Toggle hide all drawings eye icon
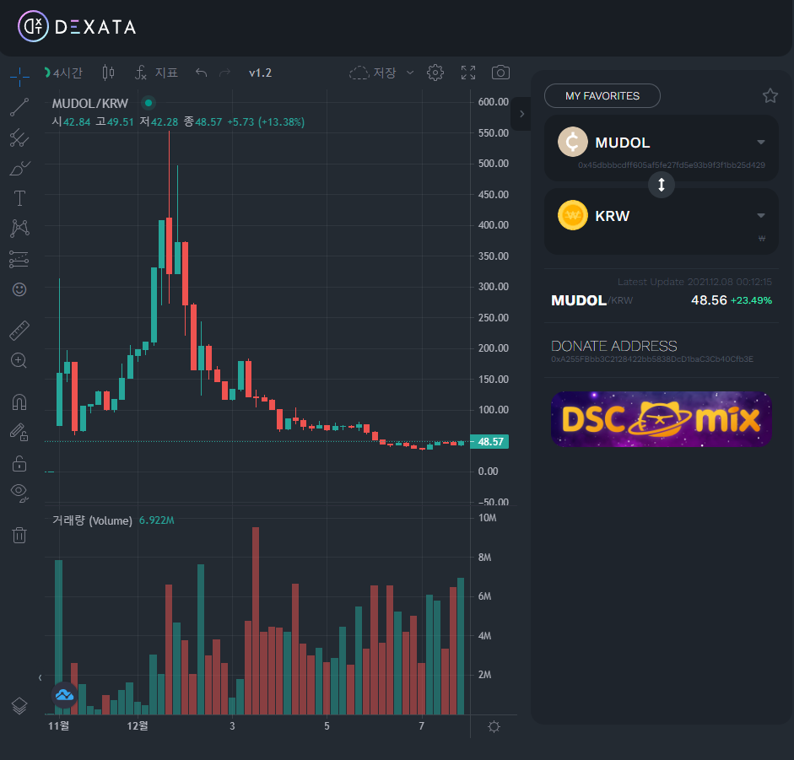 pyautogui.click(x=19, y=493)
